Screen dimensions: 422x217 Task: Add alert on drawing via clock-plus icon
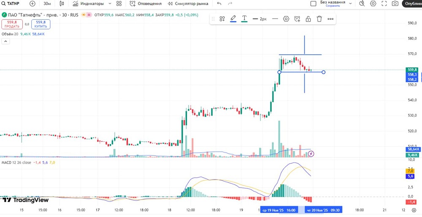(297, 19)
